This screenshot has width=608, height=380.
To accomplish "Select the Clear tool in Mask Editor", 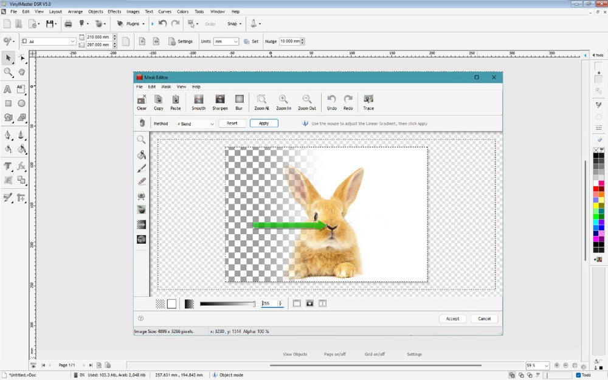I will [x=141, y=101].
